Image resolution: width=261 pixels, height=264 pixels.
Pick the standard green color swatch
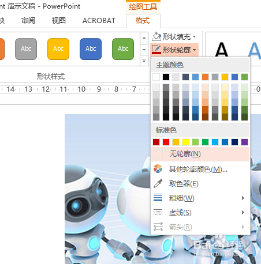click(x=205, y=142)
